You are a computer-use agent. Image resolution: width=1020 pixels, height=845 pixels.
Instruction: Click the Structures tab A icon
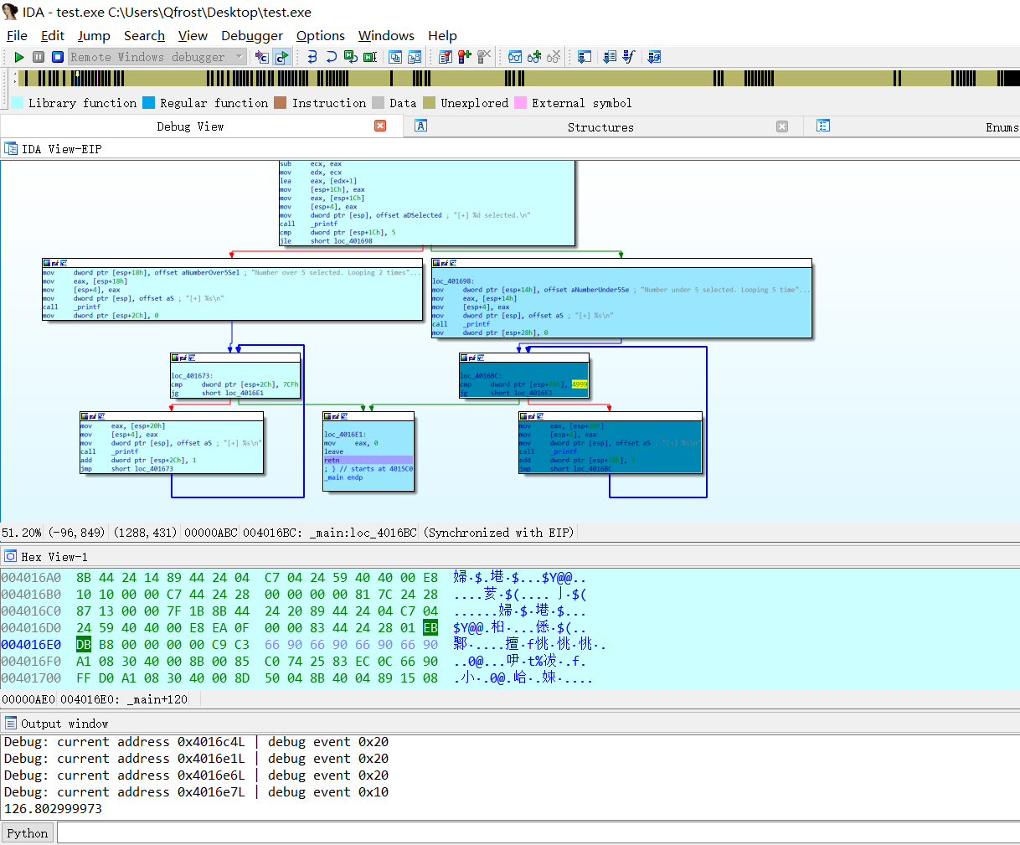point(421,126)
